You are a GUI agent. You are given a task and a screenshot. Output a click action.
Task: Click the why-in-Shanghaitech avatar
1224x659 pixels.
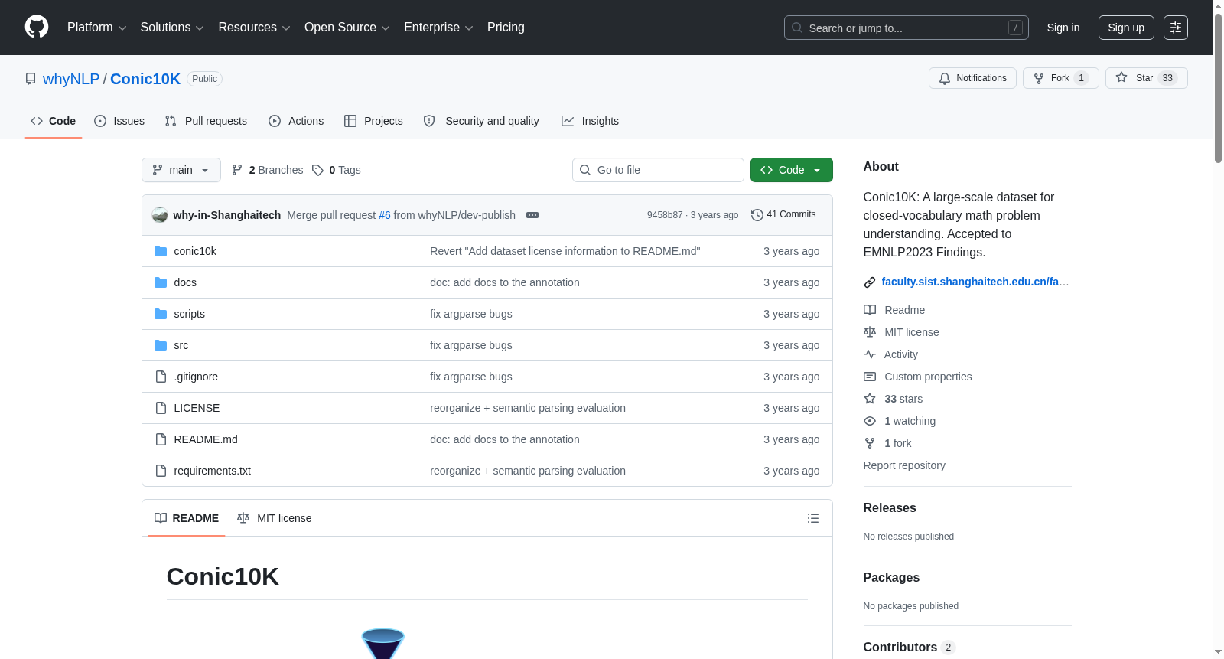160,215
